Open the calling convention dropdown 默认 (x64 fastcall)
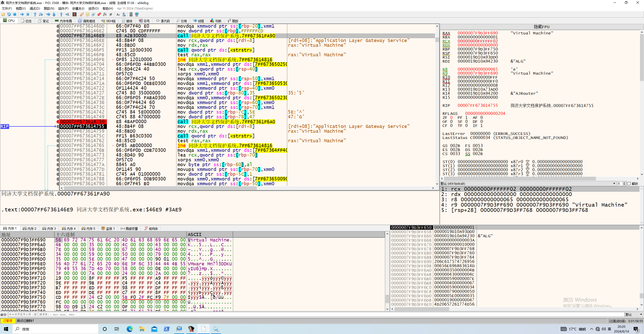The height and width of the screenshot is (334, 644). coord(528,183)
